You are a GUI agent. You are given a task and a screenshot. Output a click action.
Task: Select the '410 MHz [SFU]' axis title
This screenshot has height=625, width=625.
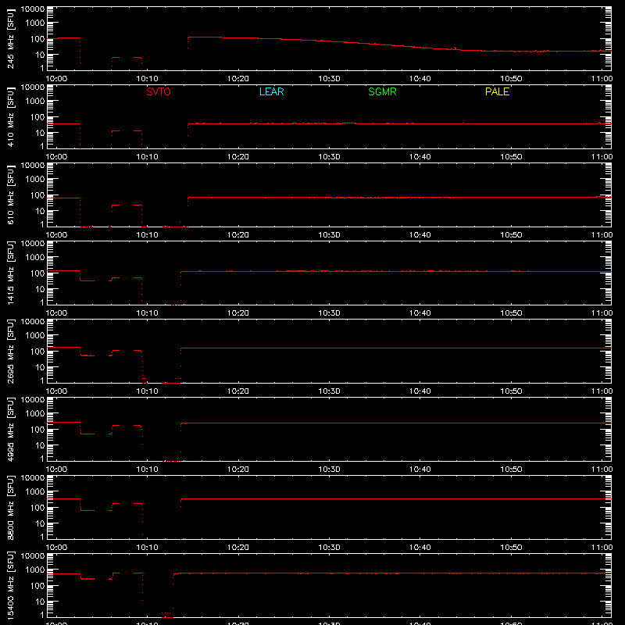click(10, 116)
